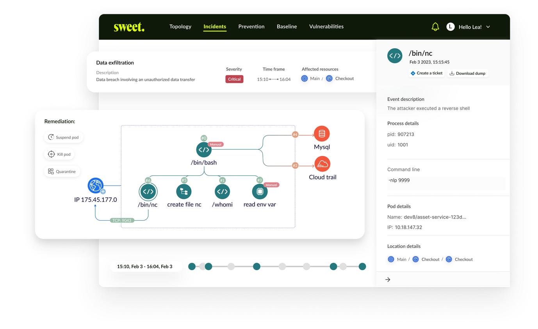Open the Topology tab
This screenshot has height=329, width=538.
[x=180, y=27]
